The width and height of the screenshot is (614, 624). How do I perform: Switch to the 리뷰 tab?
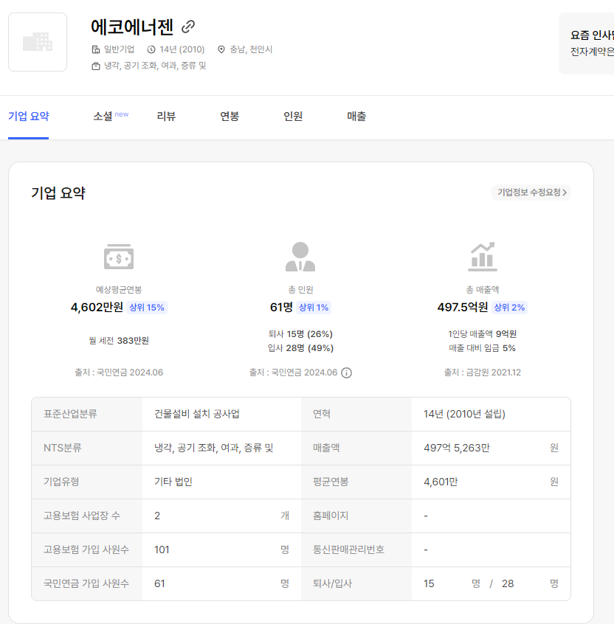(x=166, y=117)
